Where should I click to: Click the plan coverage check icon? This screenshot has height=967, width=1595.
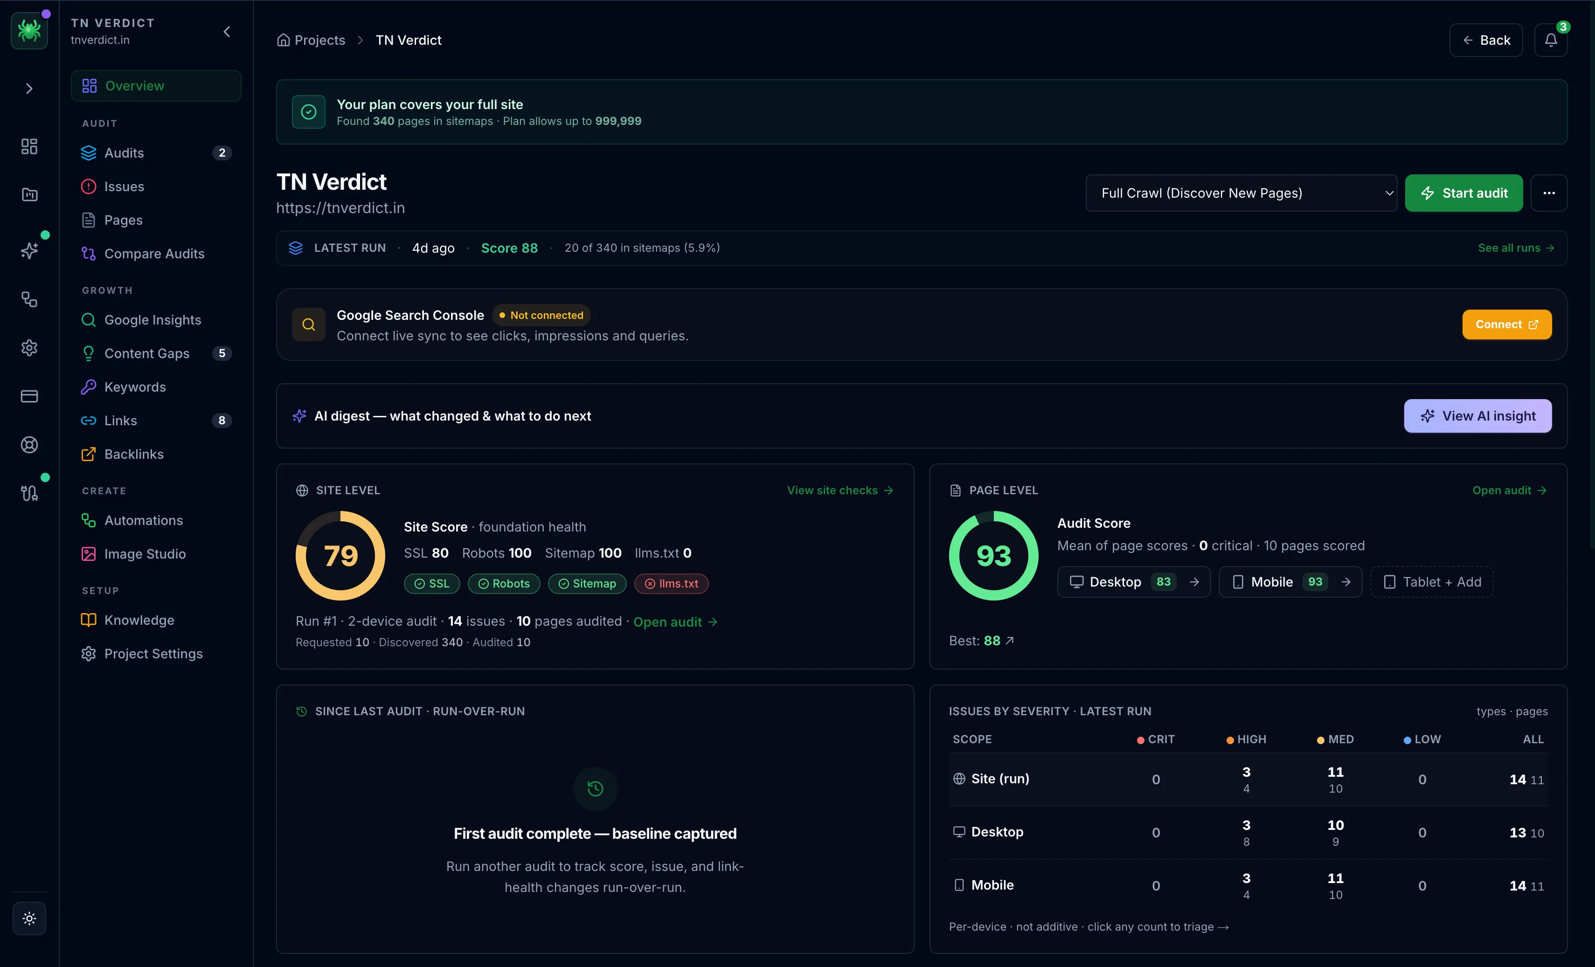pos(309,112)
